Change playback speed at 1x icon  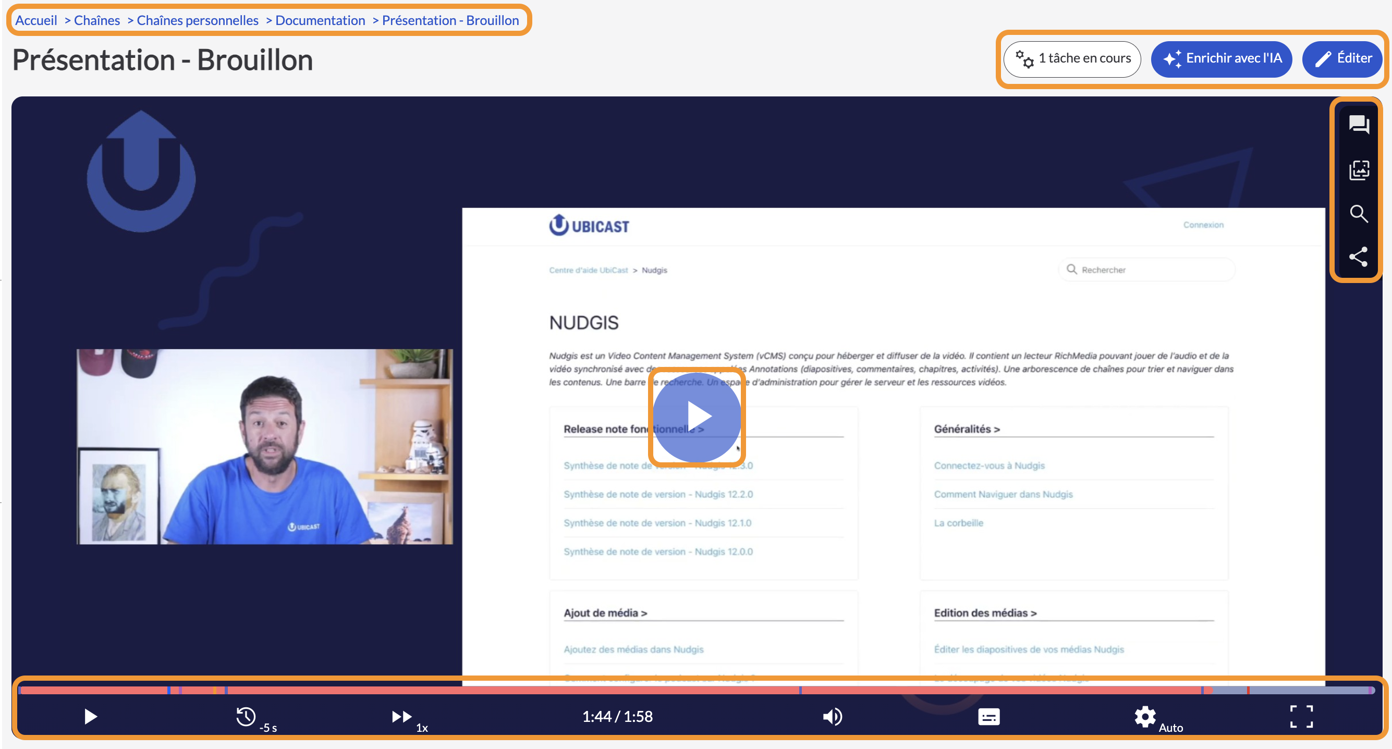402,717
